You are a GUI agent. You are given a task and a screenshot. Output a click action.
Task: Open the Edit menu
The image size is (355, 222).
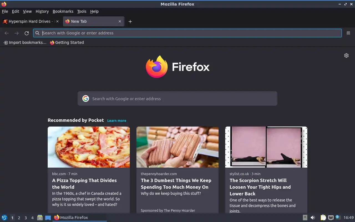coord(16,11)
